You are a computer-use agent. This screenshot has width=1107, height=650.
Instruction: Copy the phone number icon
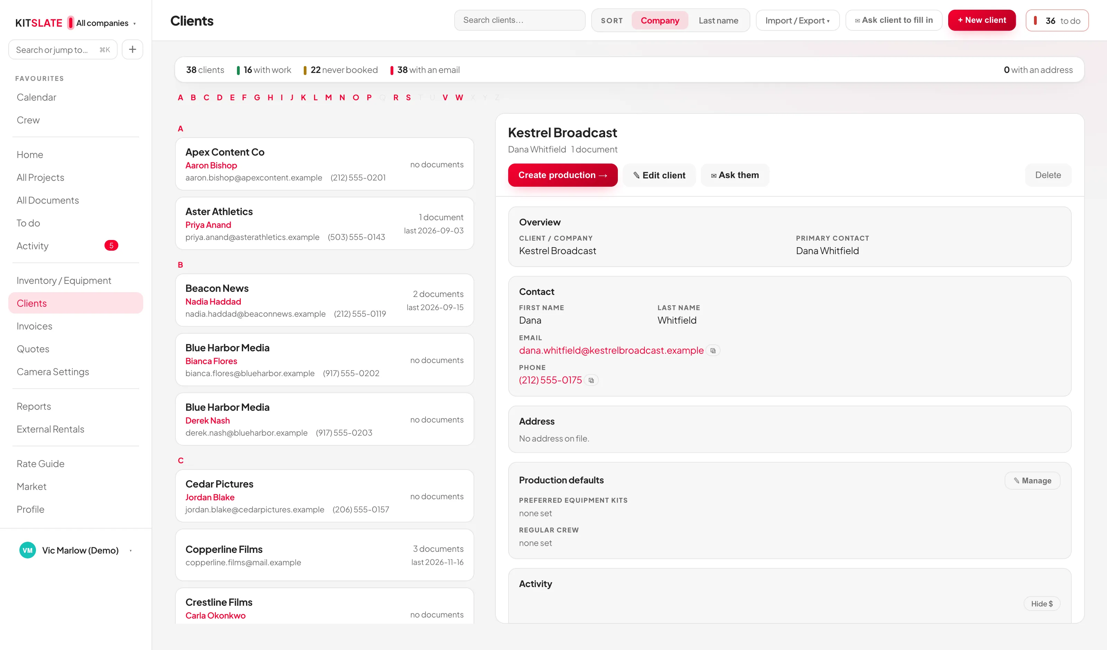(591, 380)
